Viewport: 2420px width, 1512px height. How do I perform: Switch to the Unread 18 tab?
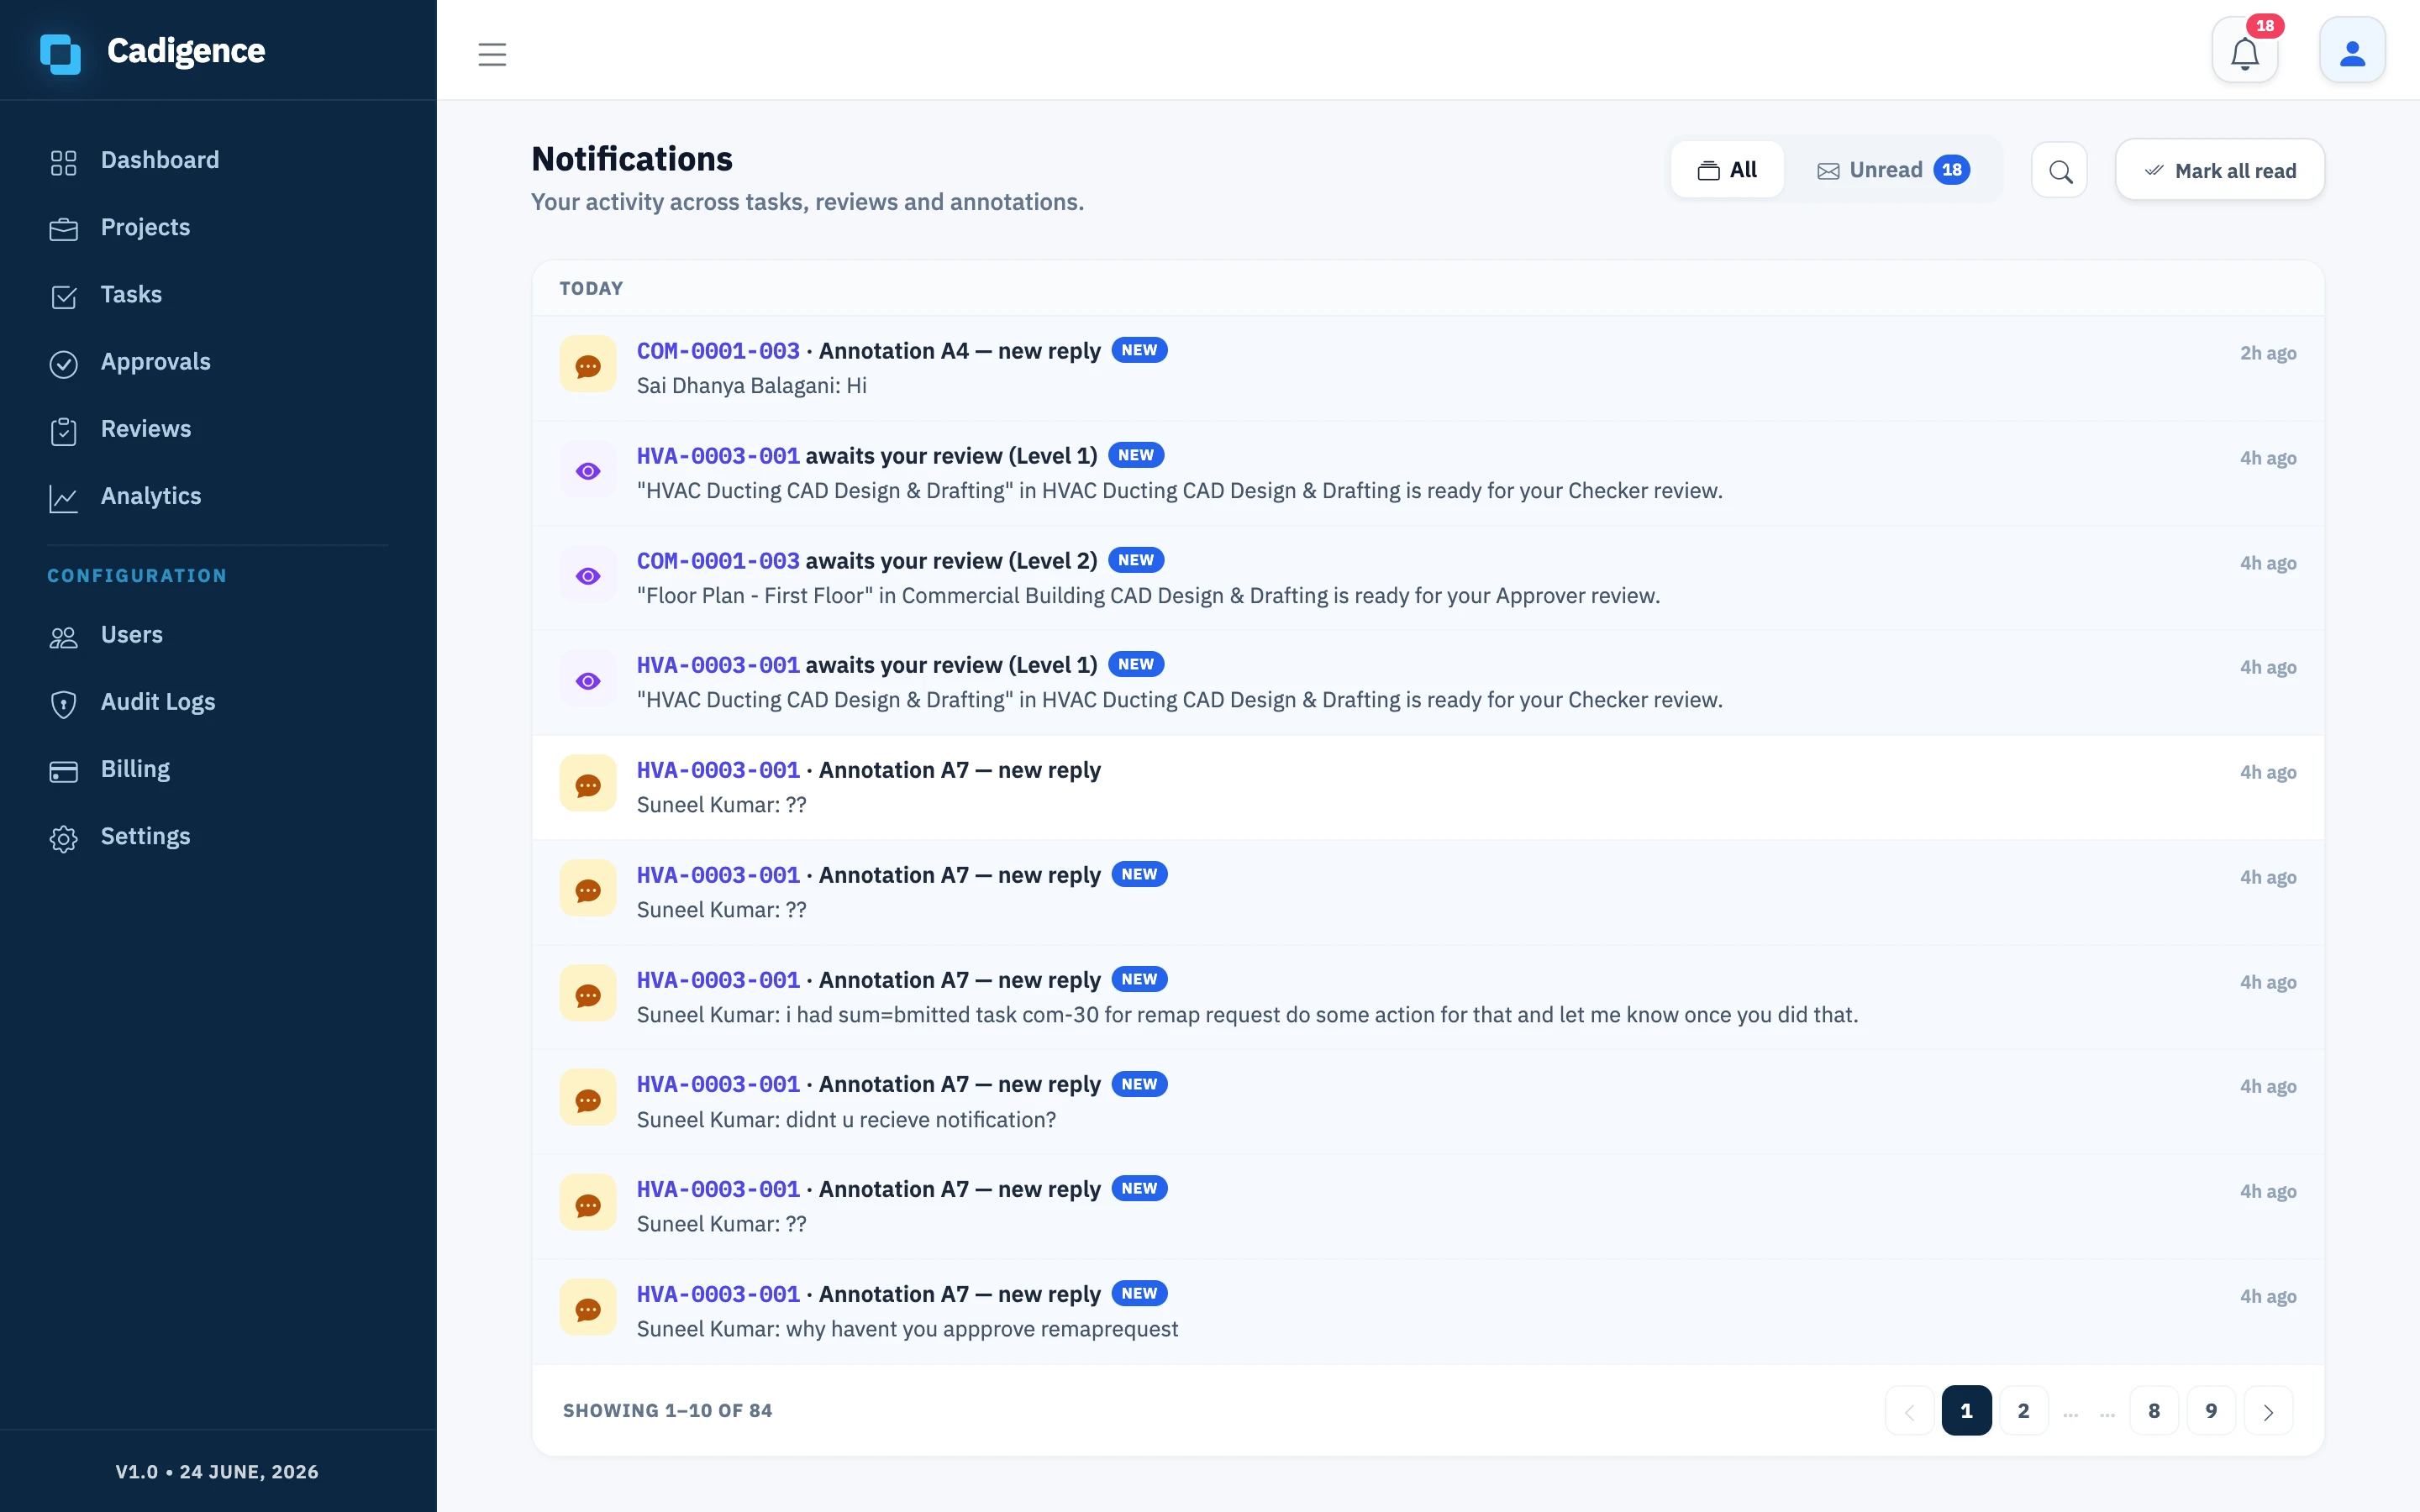(x=1893, y=170)
